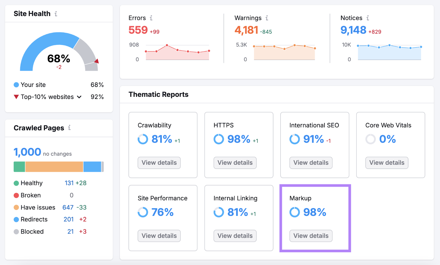Screen dimensions: 440x265
Task: Open View details for Core Web Vitals
Action: click(387, 163)
